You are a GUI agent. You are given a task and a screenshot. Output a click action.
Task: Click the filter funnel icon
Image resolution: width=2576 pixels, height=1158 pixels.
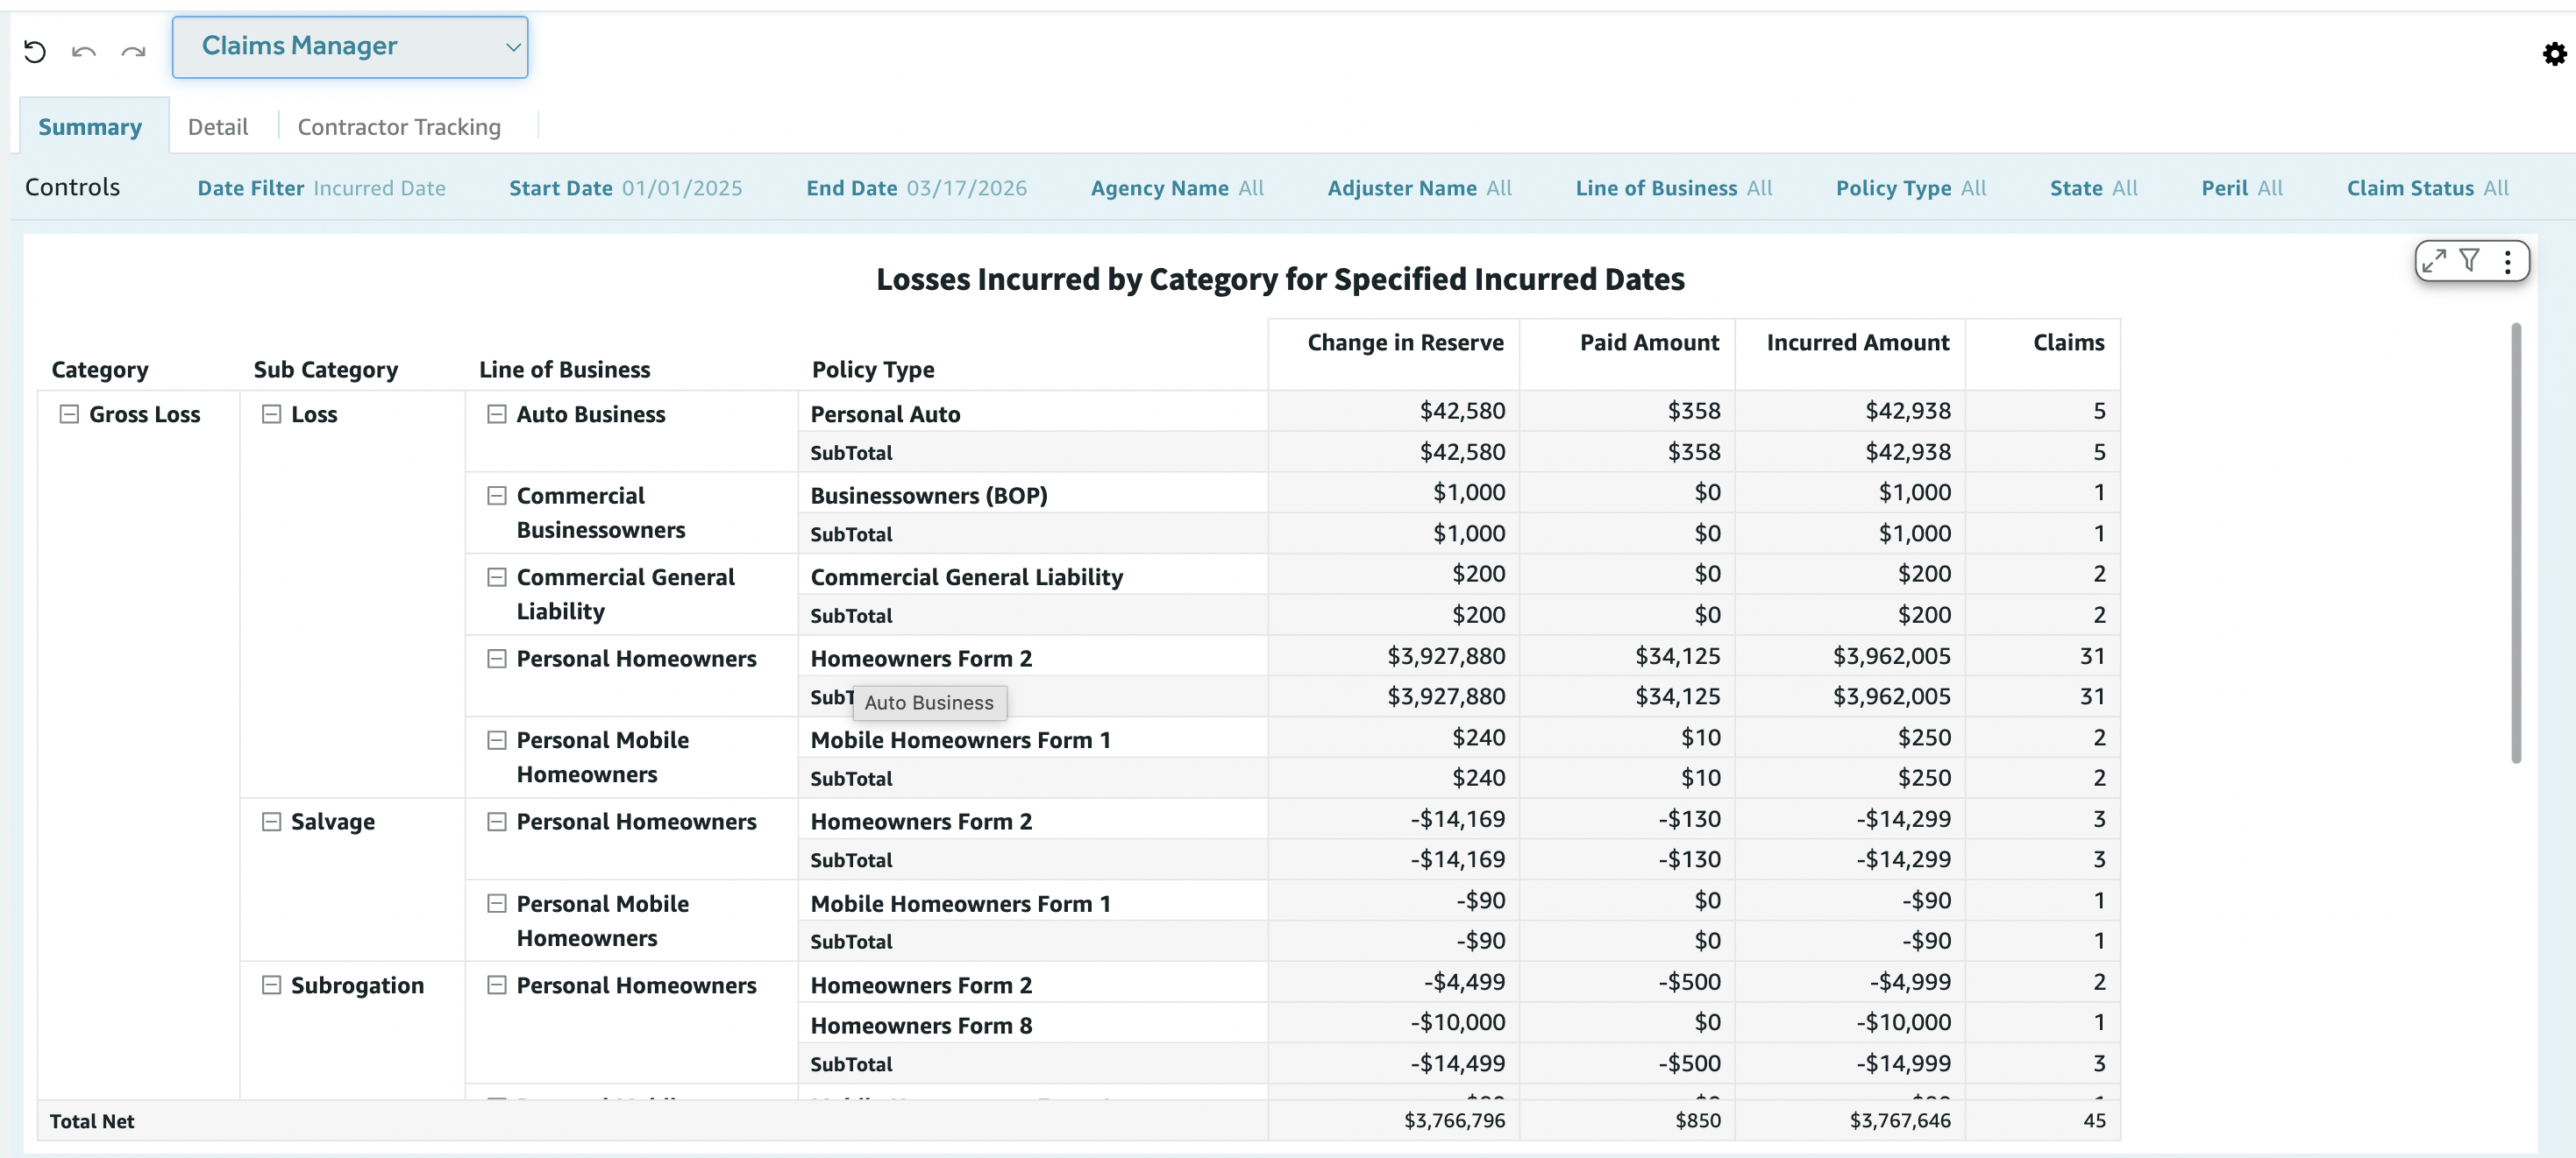[x=2470, y=261]
